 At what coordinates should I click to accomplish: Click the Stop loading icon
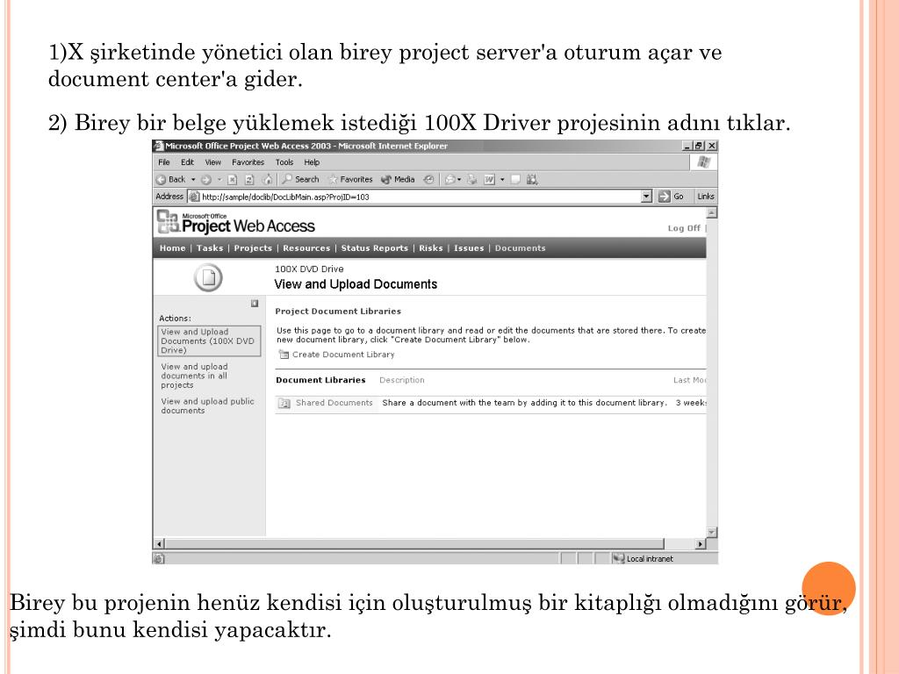pyautogui.click(x=232, y=179)
